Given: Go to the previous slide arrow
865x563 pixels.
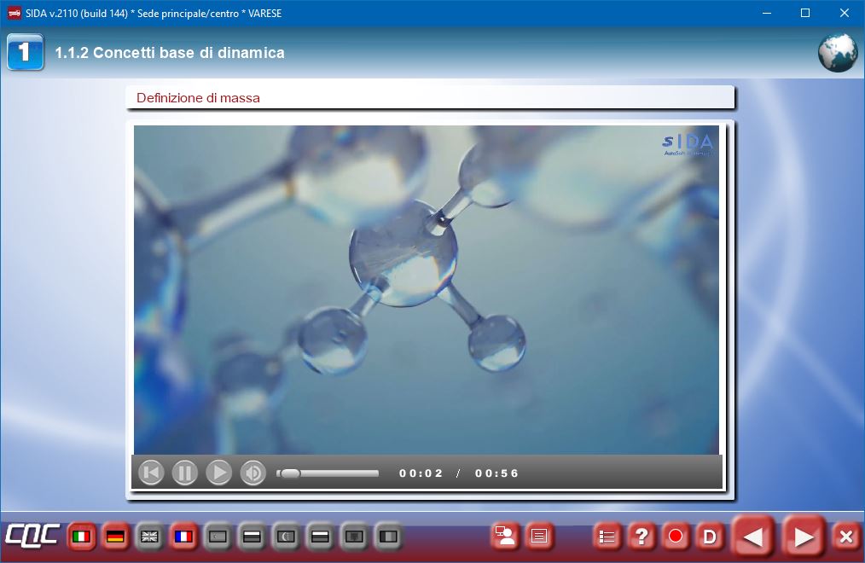Looking at the screenshot, I should tap(753, 537).
